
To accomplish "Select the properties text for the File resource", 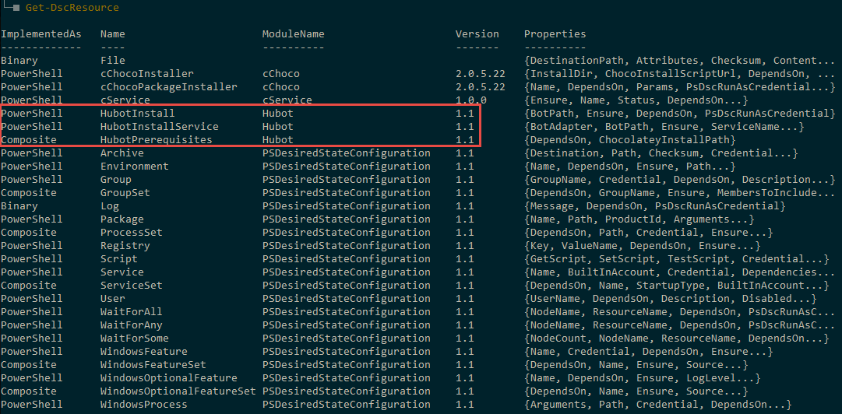I will [x=679, y=61].
